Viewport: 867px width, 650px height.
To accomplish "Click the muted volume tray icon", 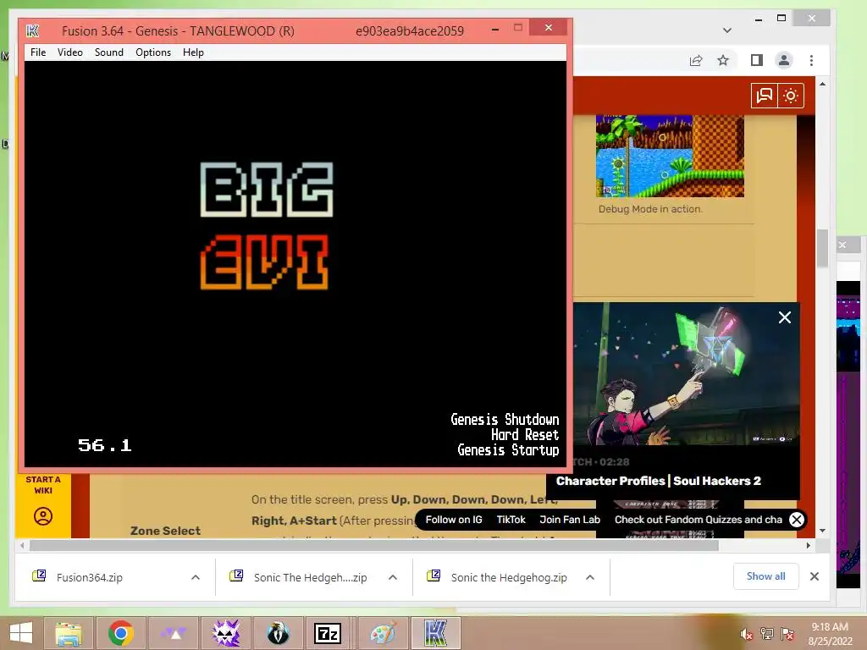I will tap(747, 634).
